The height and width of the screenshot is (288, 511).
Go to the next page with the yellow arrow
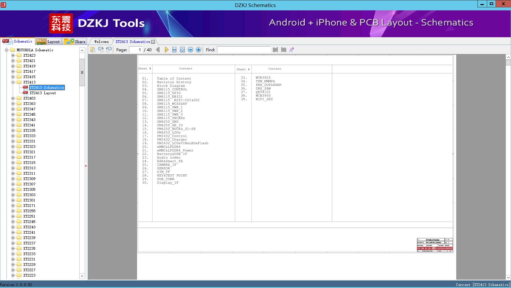pos(166,50)
